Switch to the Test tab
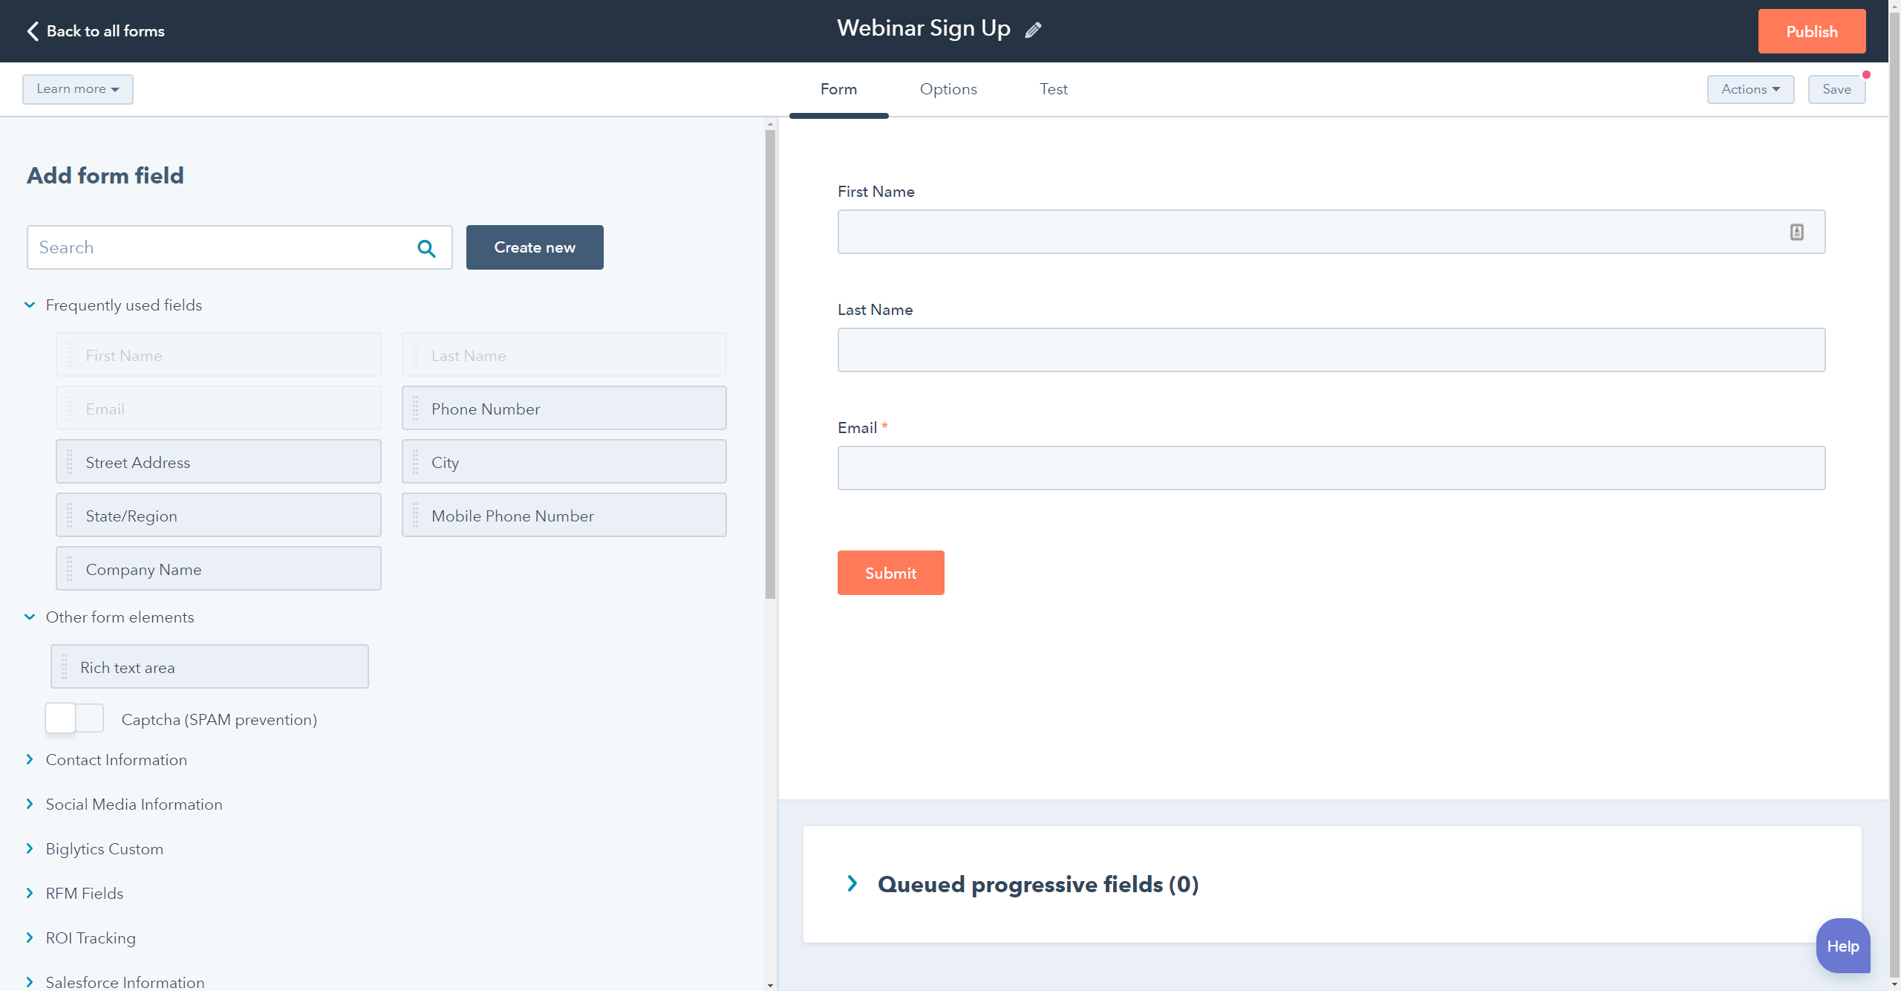 pyautogui.click(x=1053, y=89)
